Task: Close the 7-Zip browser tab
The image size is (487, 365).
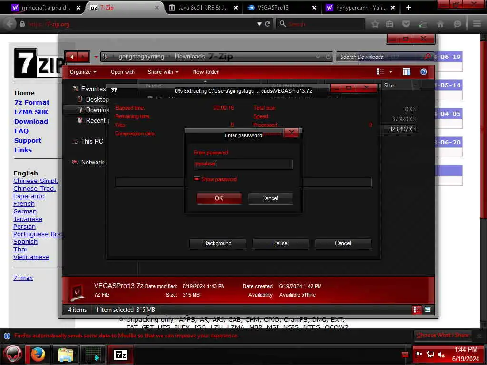Action: (157, 8)
